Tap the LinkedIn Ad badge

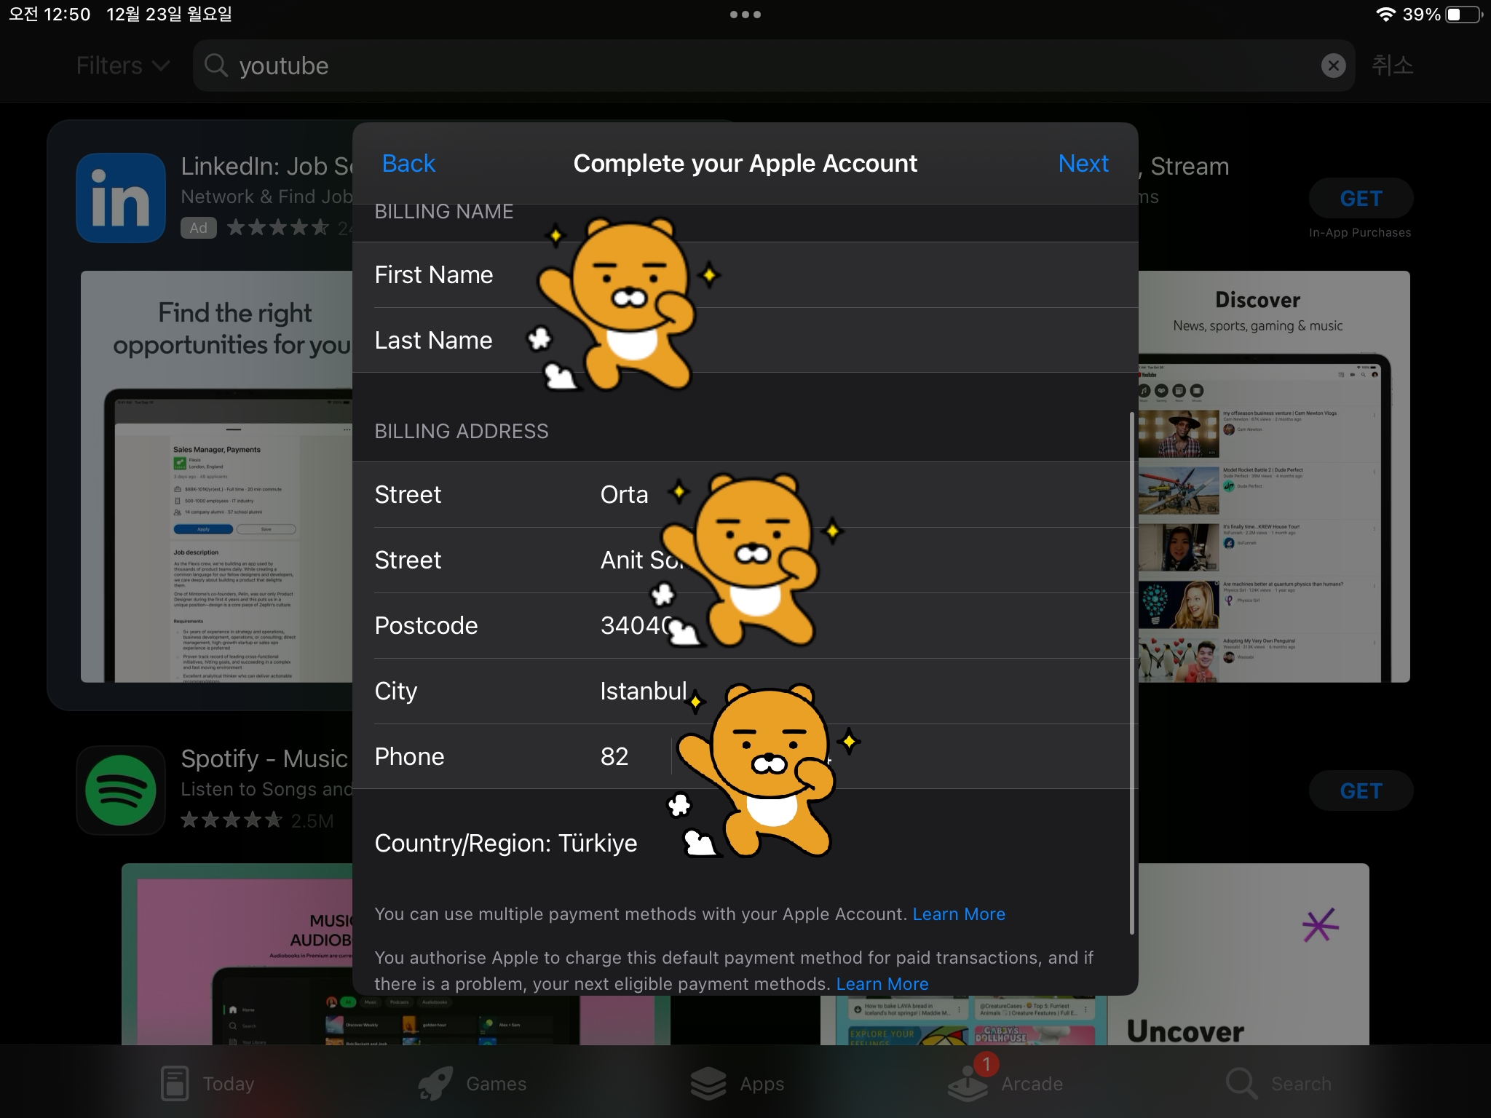pos(199,228)
